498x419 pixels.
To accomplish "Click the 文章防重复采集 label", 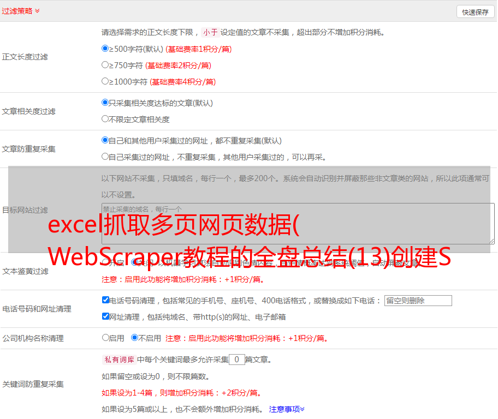I will click(28, 149).
